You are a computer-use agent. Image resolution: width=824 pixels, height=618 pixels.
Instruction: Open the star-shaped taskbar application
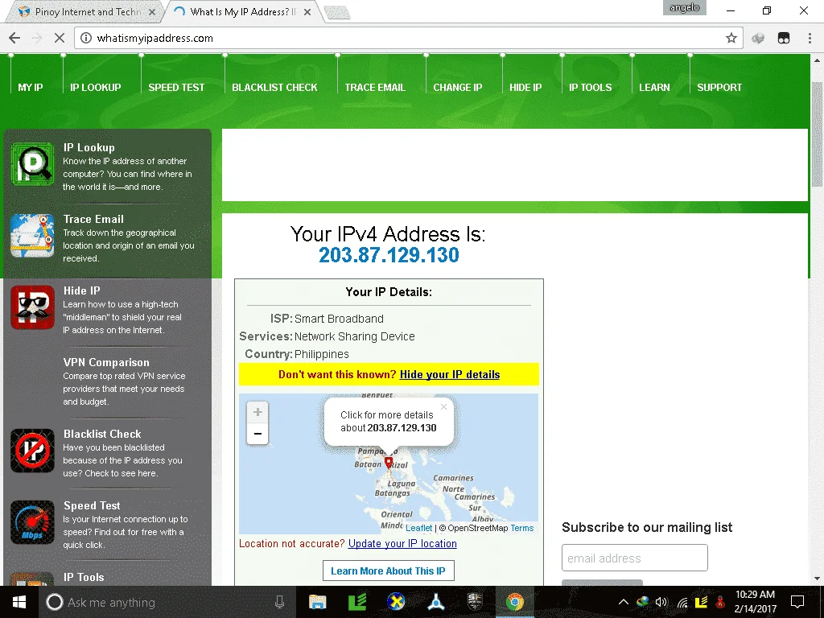pos(435,602)
